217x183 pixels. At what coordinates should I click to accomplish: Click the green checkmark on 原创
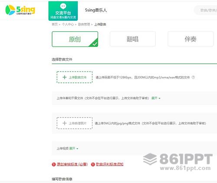pos(95,44)
